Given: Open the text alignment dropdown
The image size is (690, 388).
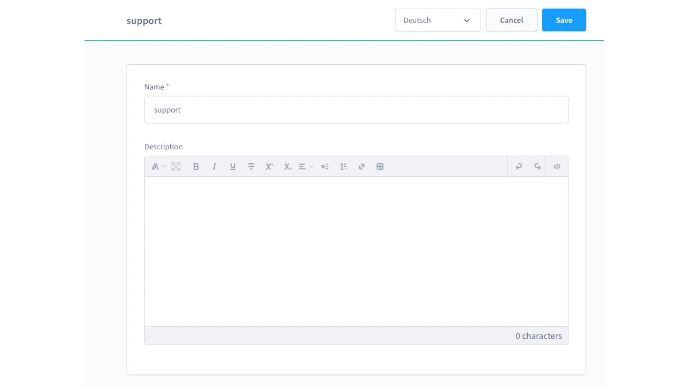Looking at the screenshot, I should (x=306, y=166).
